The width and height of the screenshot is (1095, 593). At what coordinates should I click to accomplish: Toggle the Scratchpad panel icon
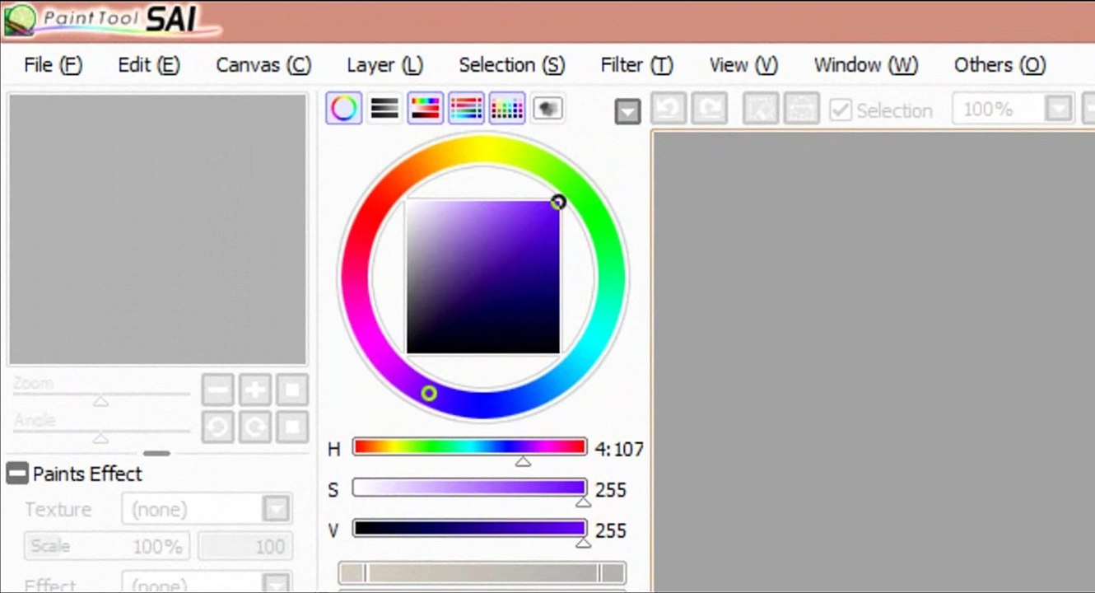tap(547, 108)
